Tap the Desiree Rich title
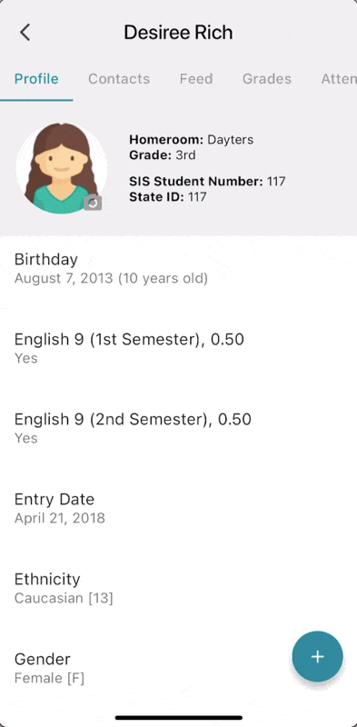Screen dimensions: 357x727 tap(178, 33)
